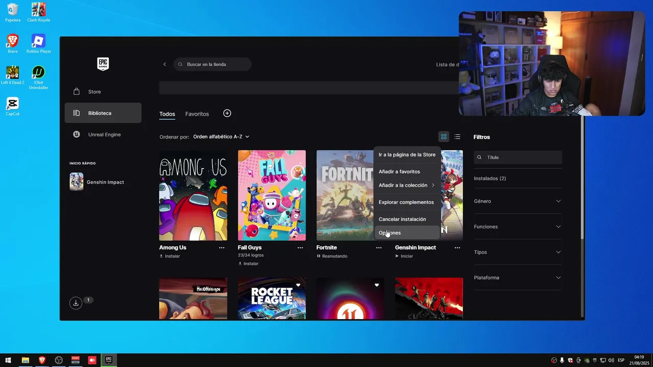Expand the Género filter section
Screen dimensions: 653x367
tap(518, 201)
